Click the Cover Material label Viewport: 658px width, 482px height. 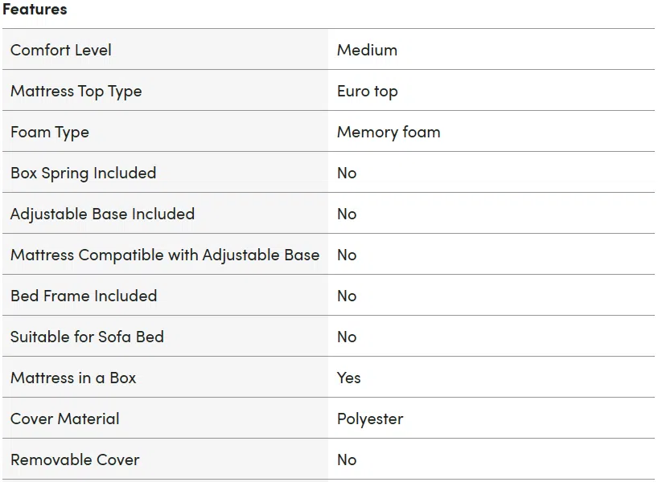click(65, 419)
